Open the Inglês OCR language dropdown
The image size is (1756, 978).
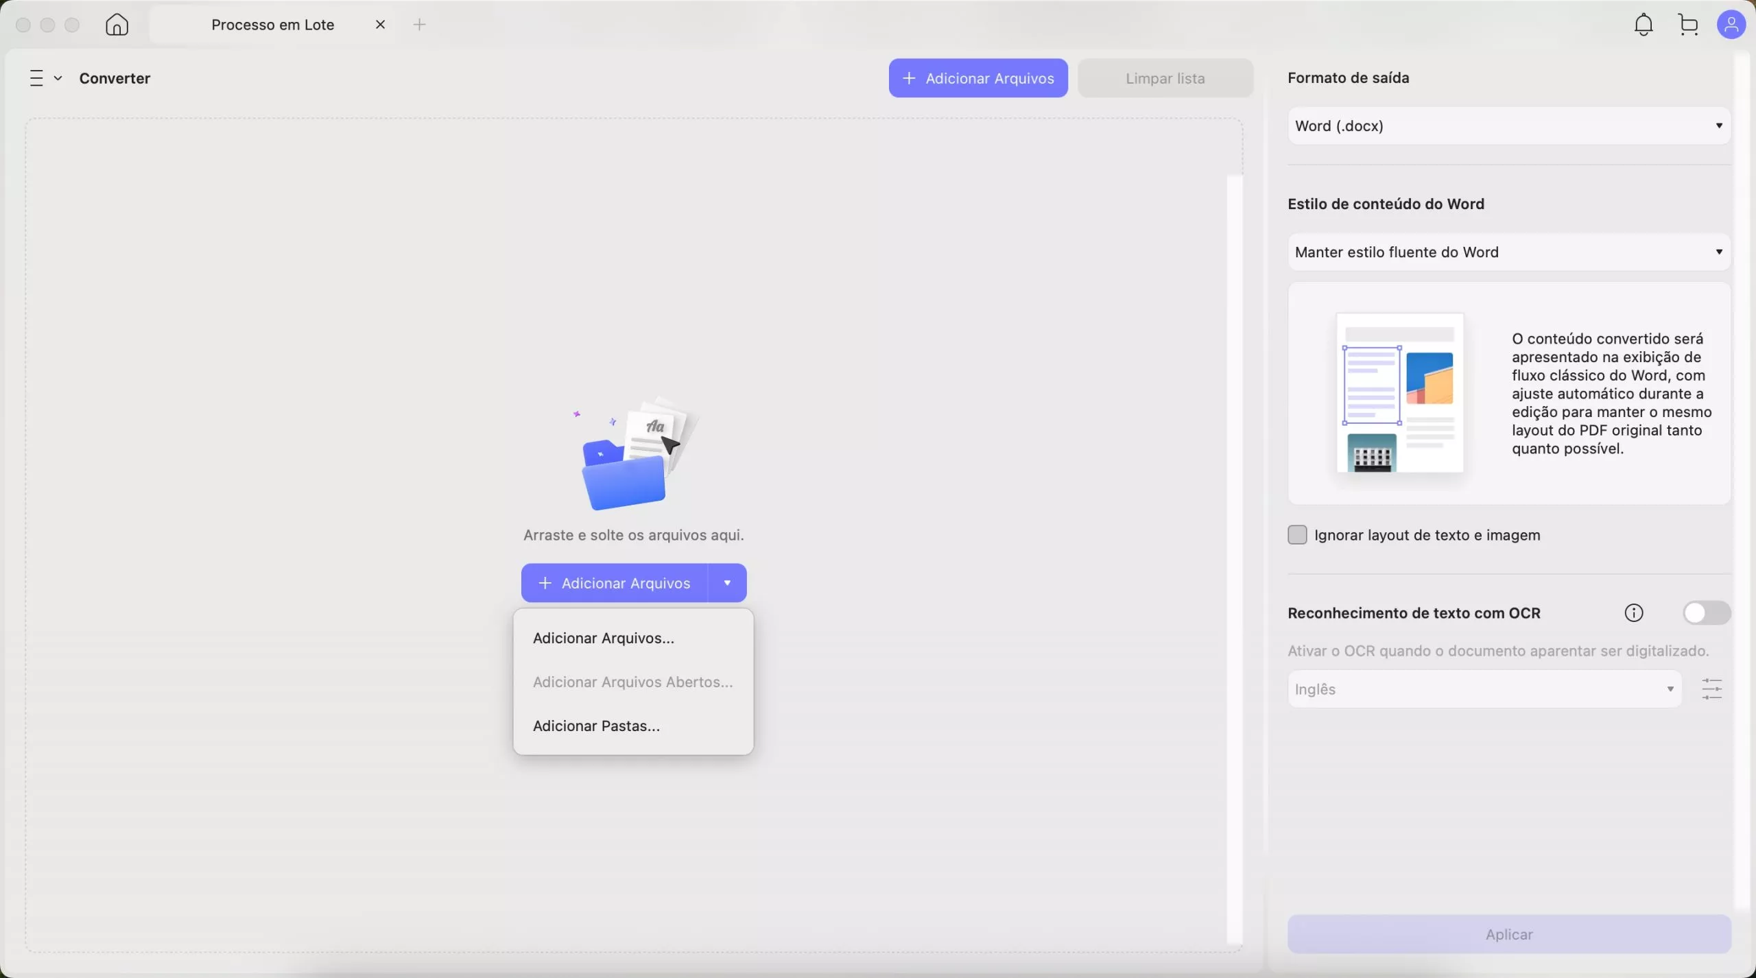point(1484,689)
